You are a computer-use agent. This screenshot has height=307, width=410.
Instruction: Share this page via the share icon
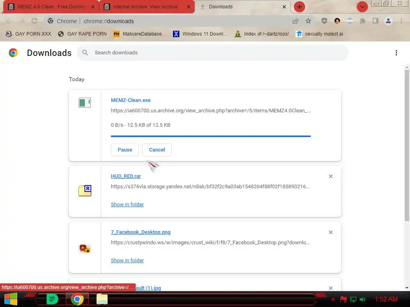(295, 21)
